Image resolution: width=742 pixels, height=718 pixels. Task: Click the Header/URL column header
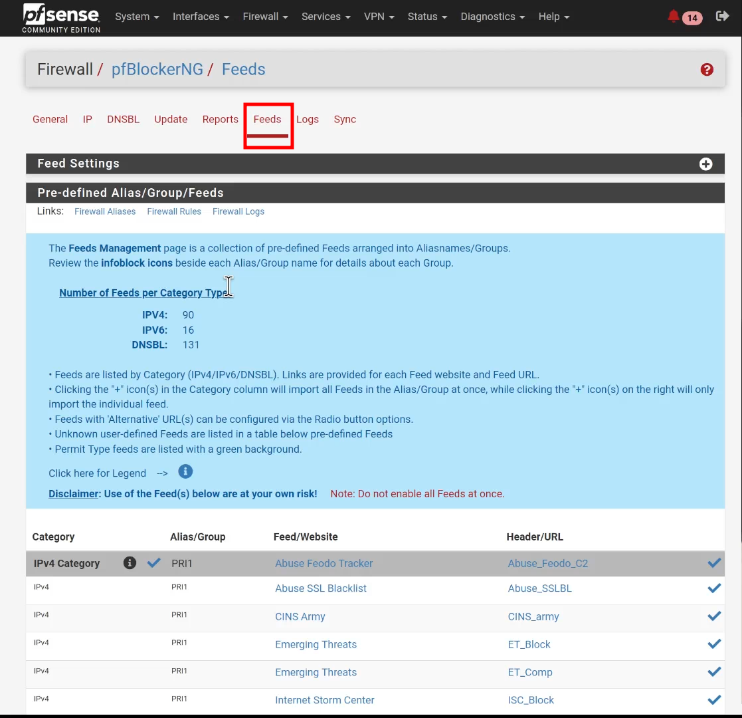[535, 537]
